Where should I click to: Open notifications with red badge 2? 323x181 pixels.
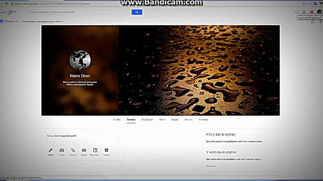coord(312,12)
